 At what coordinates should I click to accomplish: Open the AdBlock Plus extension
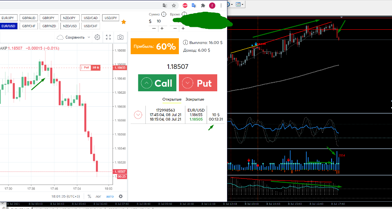pyautogui.click(x=185, y=5)
